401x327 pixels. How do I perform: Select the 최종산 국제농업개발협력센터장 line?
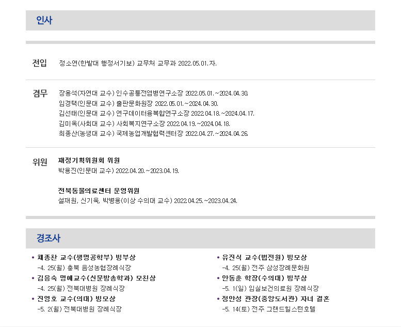pos(153,134)
